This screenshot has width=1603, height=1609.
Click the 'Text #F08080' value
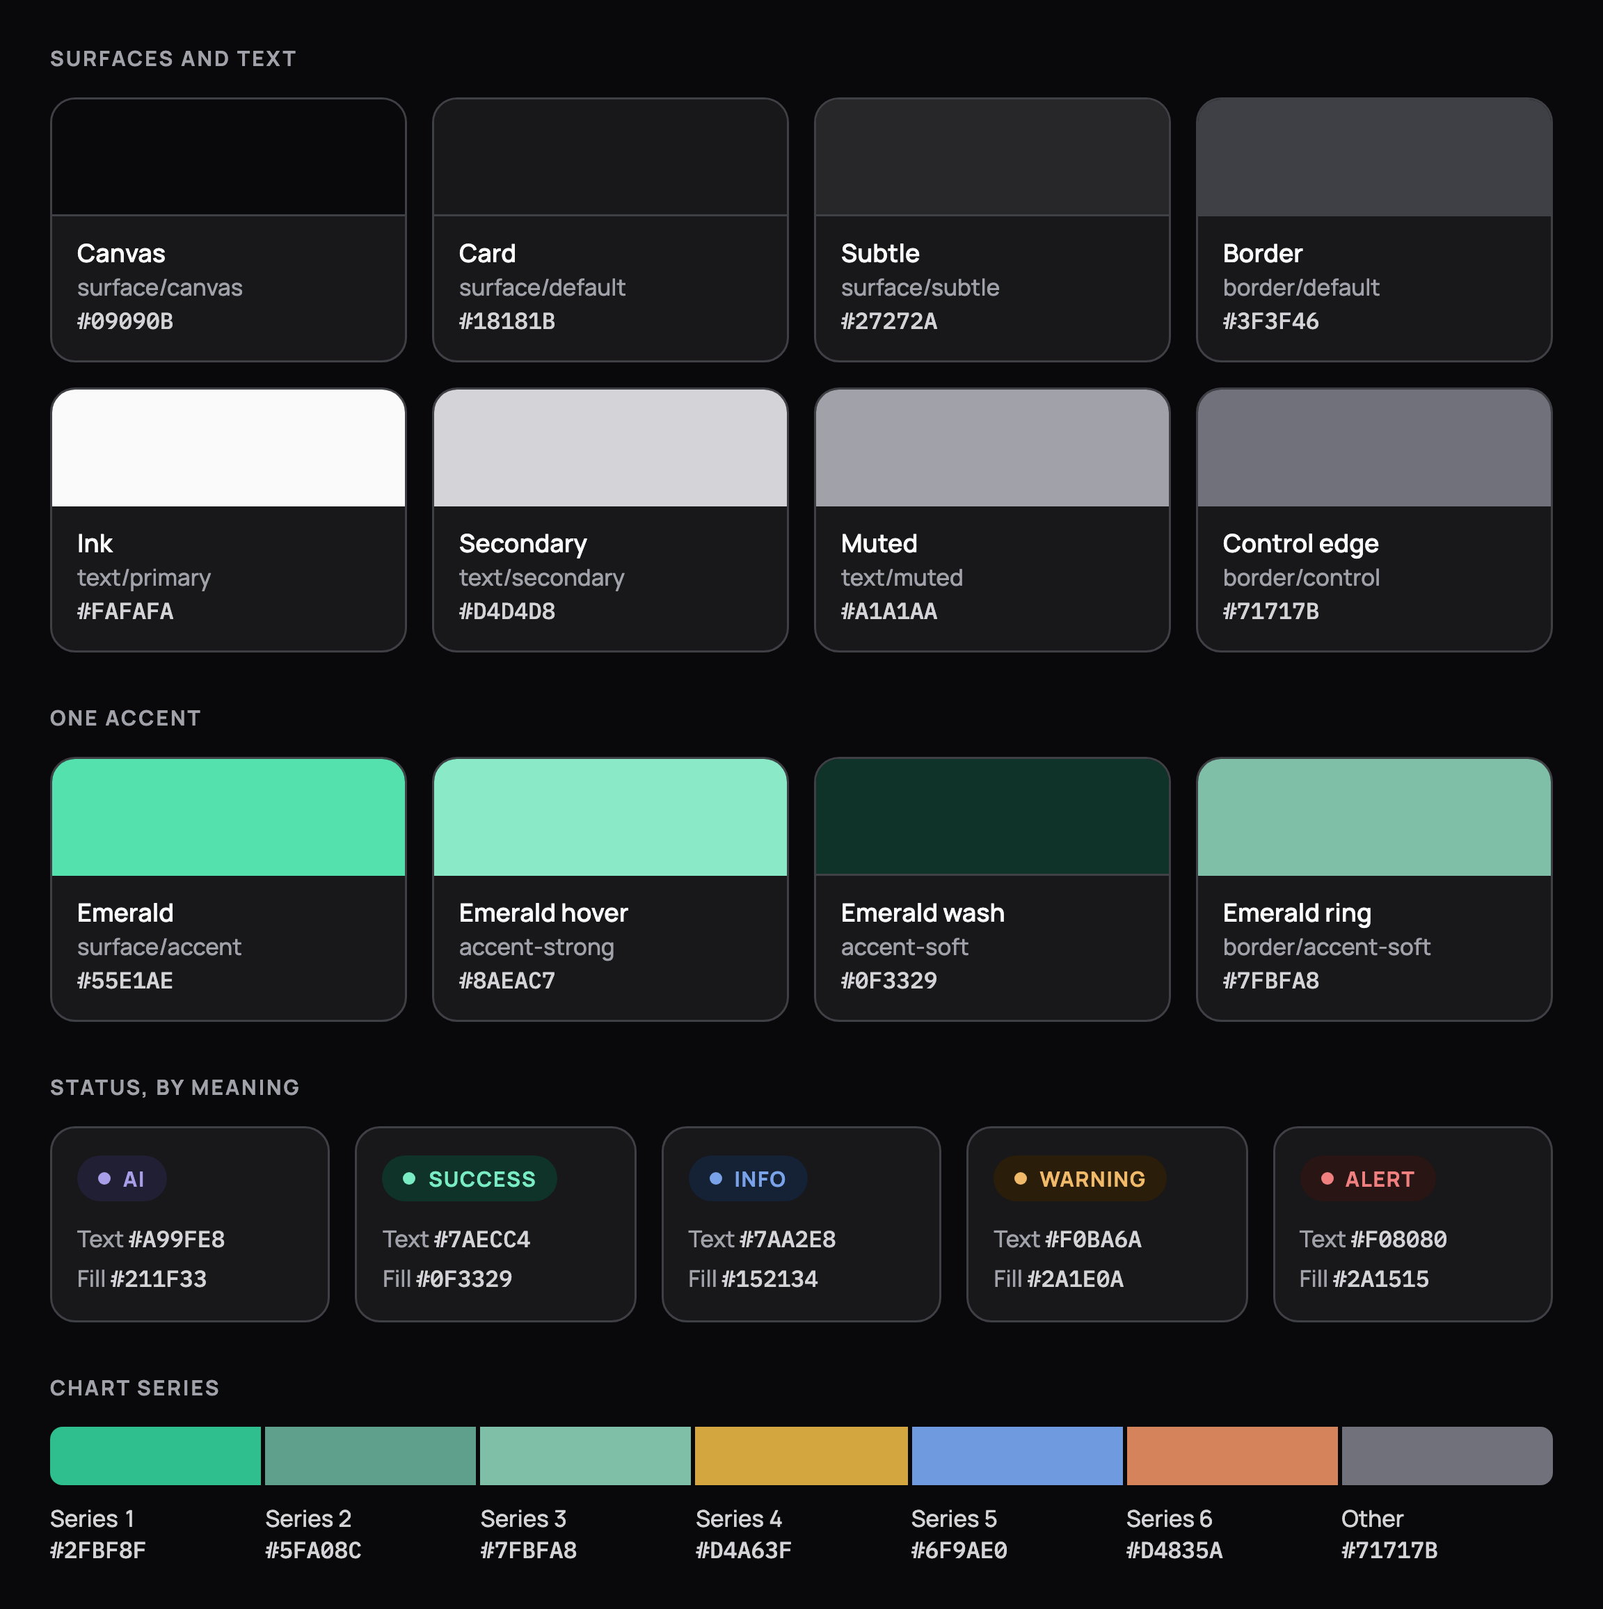[x=1373, y=1239]
